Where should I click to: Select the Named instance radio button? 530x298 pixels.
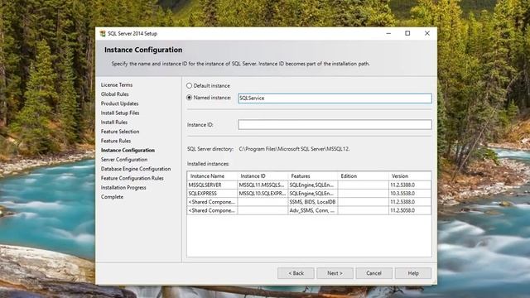coord(190,98)
